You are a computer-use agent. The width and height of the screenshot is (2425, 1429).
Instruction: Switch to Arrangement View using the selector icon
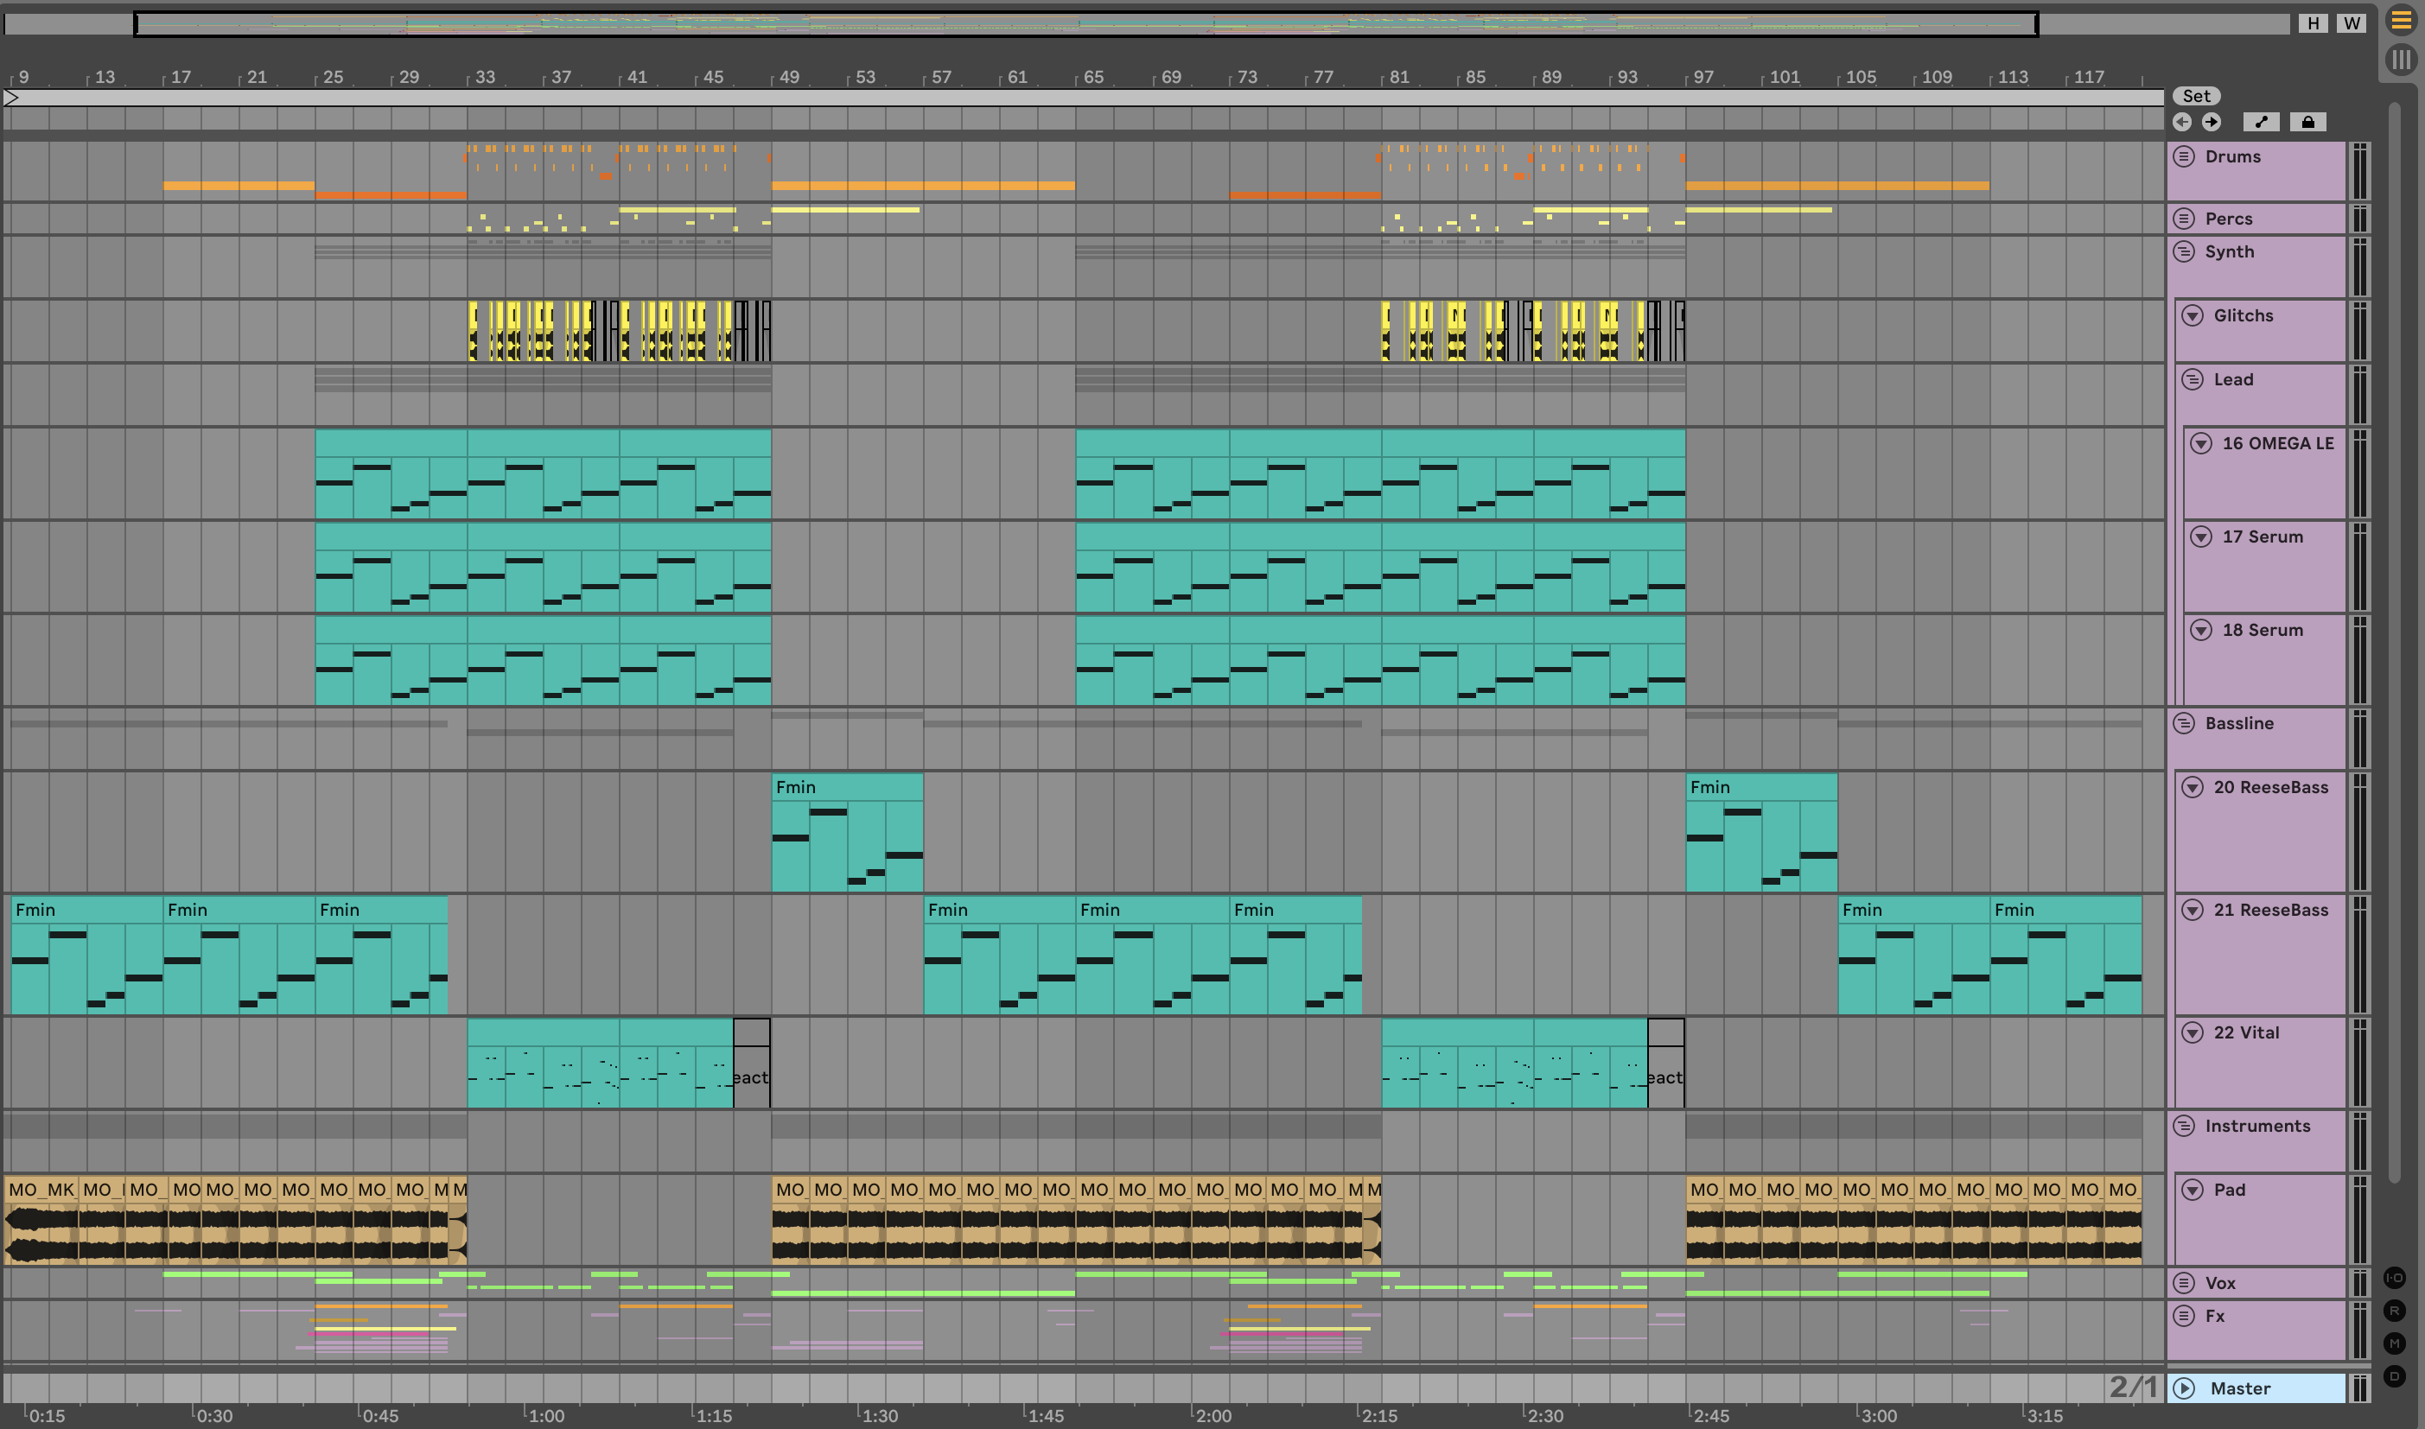2401,20
